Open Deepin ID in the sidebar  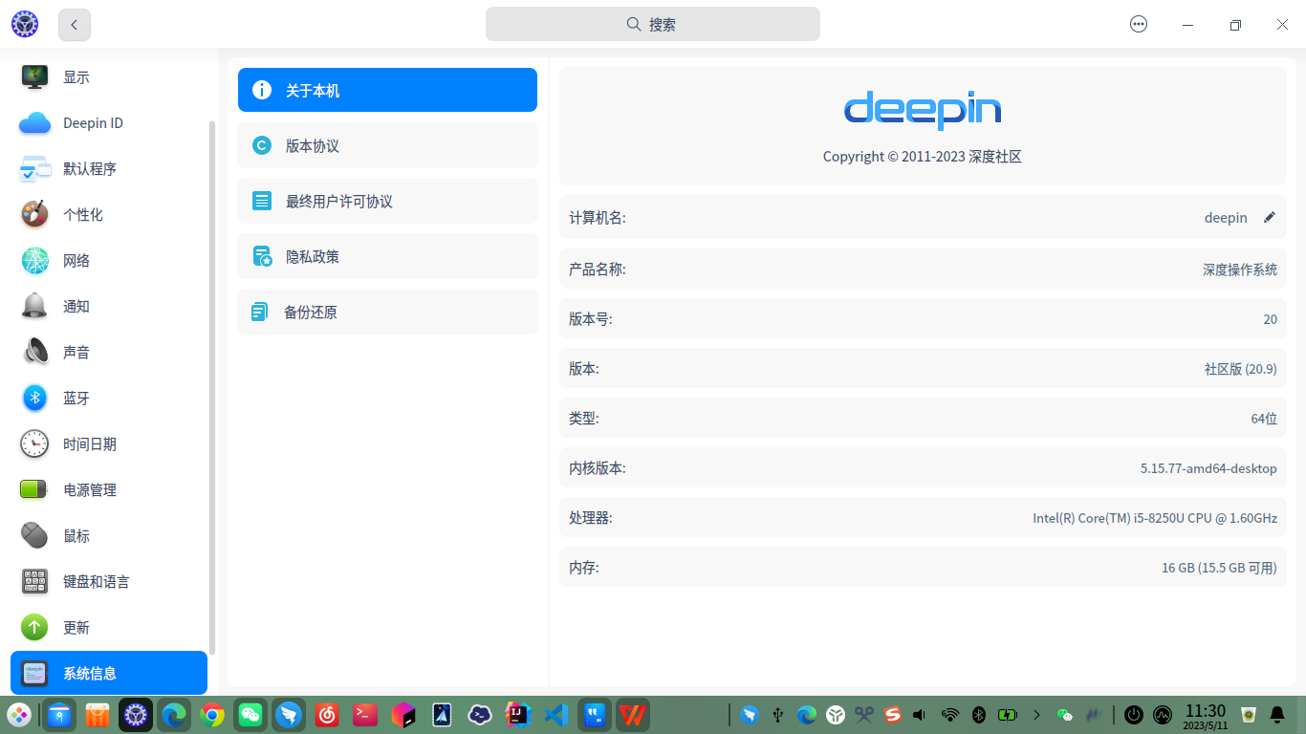click(x=109, y=123)
